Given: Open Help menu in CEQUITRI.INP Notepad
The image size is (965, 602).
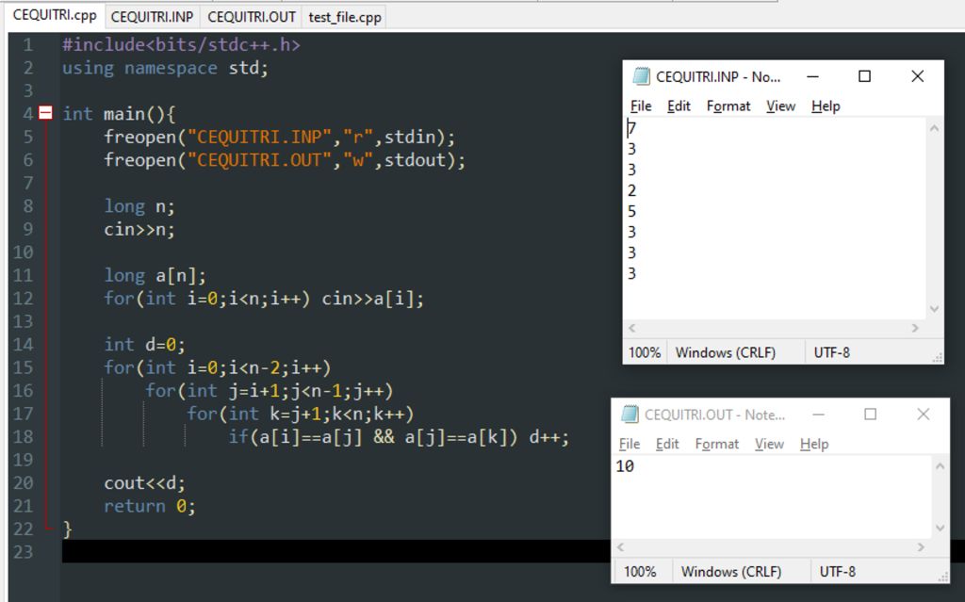Looking at the screenshot, I should click(x=826, y=106).
